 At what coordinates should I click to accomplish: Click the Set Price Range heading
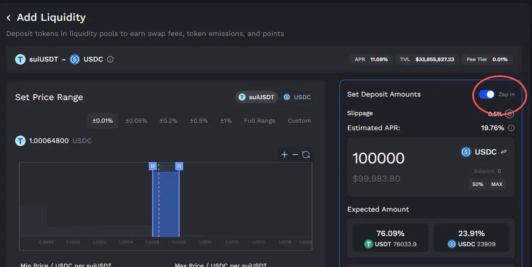[49, 97]
